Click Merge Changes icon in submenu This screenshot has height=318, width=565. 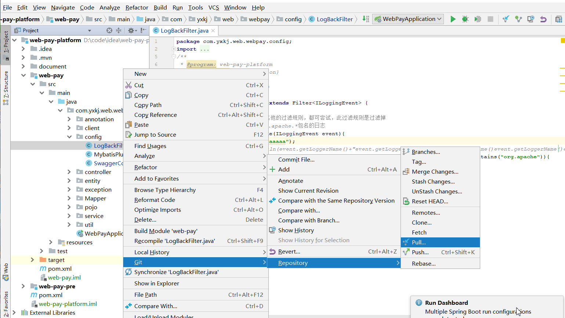coord(406,171)
